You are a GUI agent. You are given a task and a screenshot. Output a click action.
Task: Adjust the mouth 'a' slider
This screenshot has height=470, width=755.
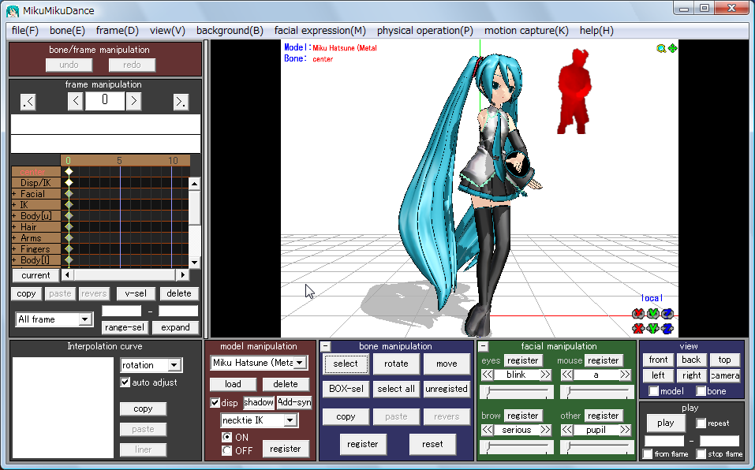[596, 392]
